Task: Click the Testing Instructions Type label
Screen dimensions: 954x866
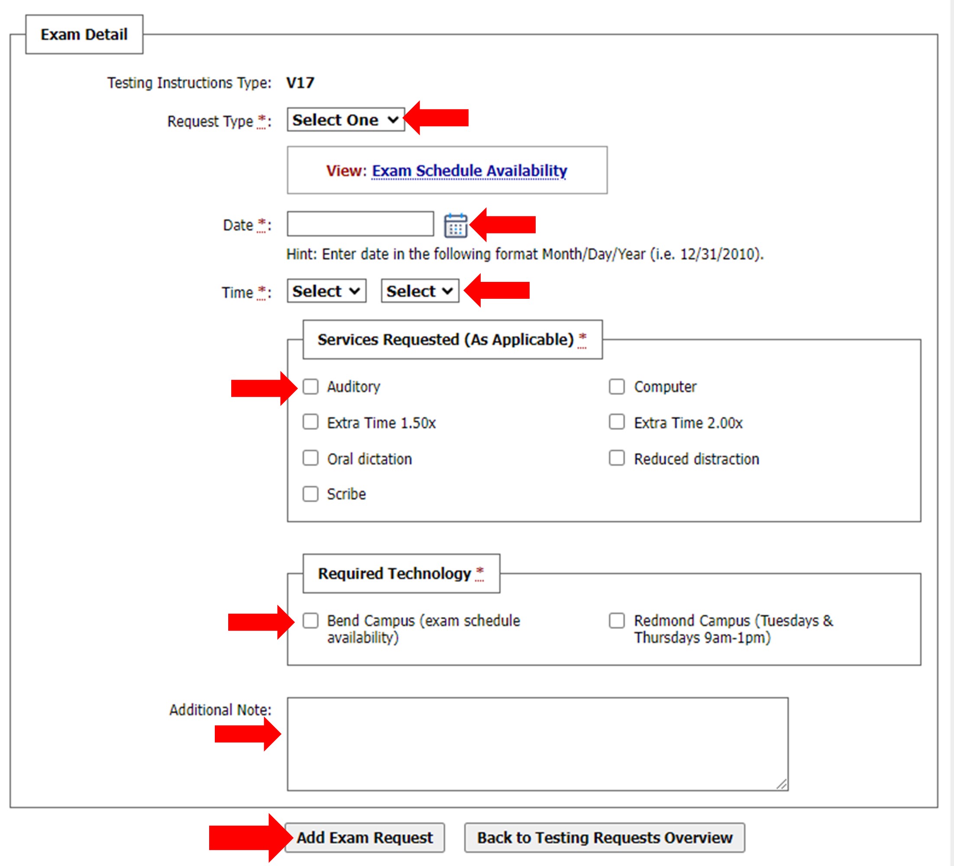Action: coord(189,83)
